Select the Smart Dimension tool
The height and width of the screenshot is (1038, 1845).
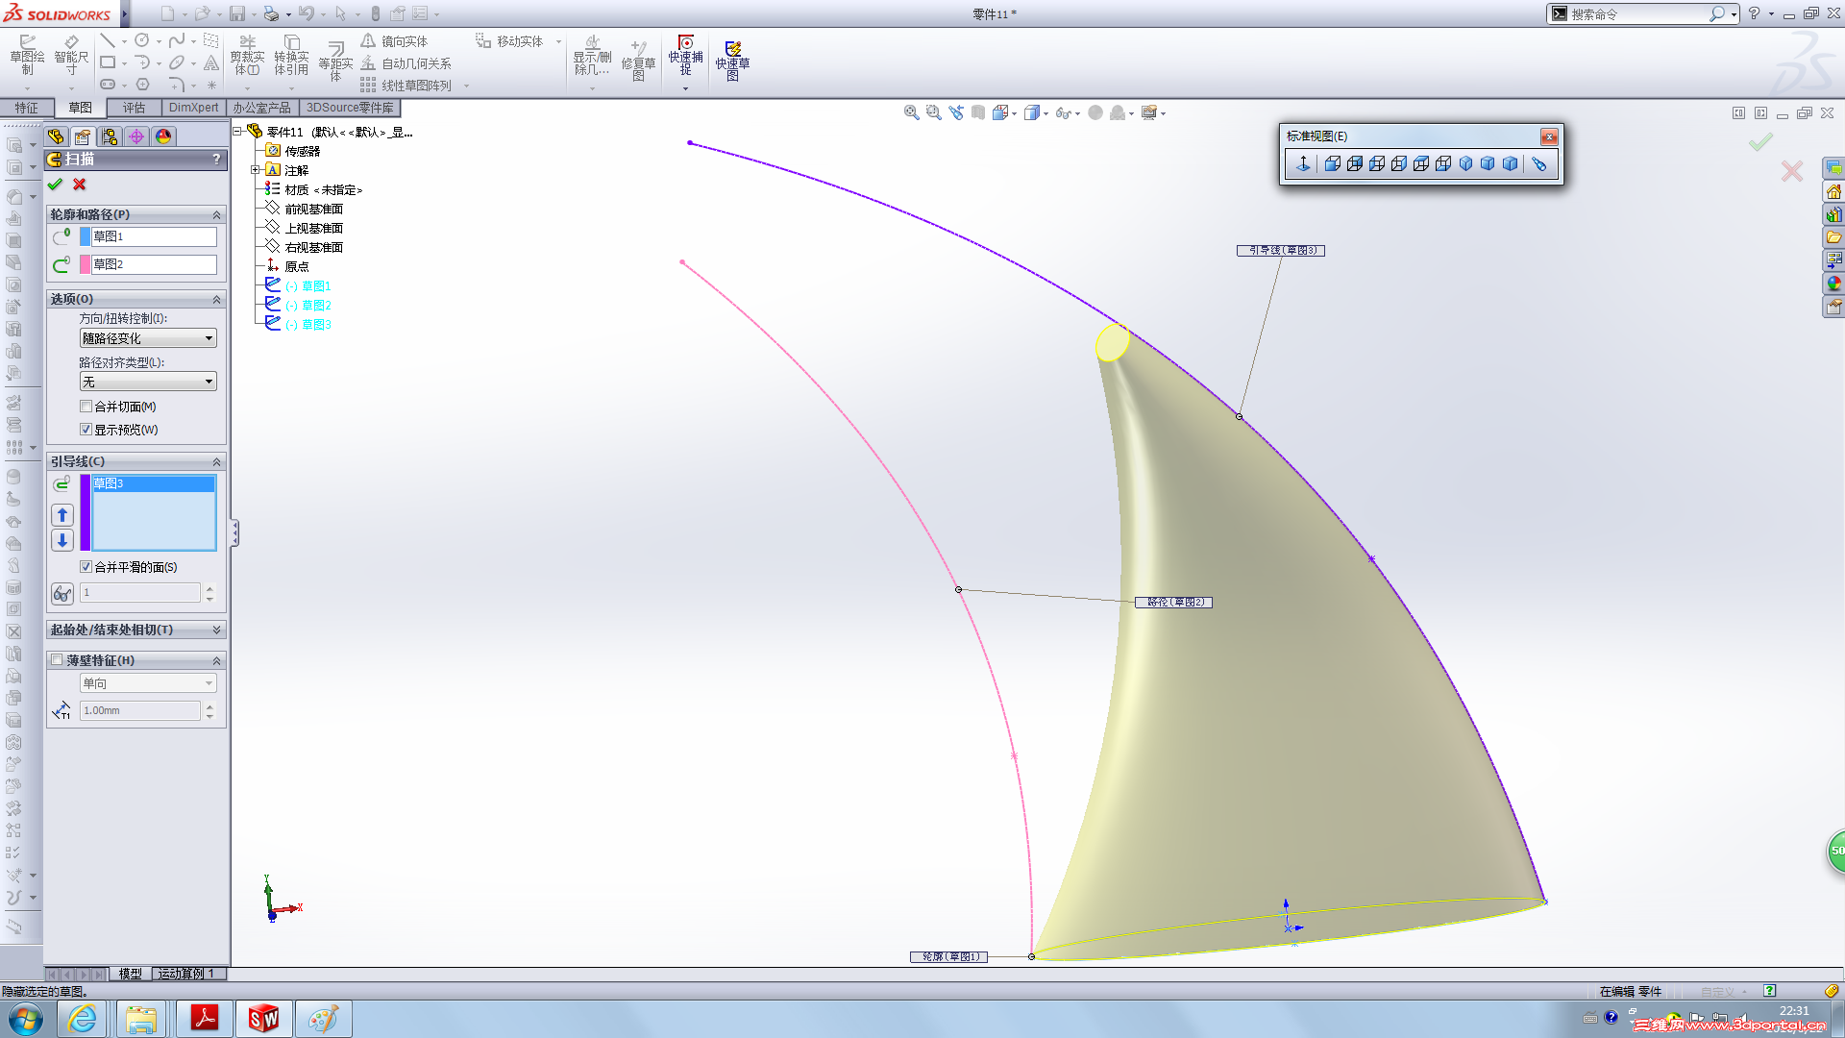71,54
